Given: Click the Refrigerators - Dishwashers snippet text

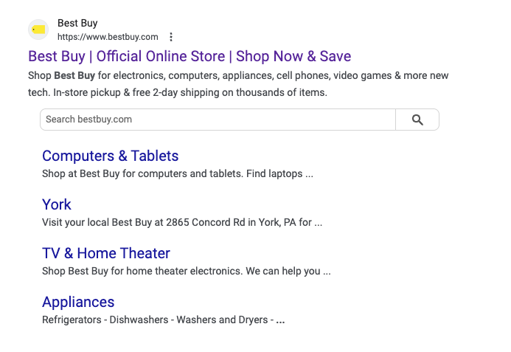Looking at the screenshot, I should pos(163,320).
